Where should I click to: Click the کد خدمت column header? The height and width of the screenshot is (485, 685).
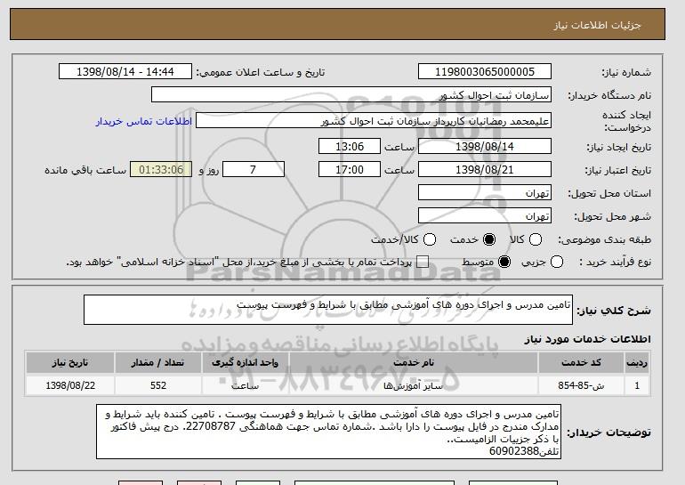581,363
